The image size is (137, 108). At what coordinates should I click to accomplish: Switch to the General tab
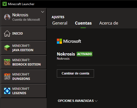(60, 23)
